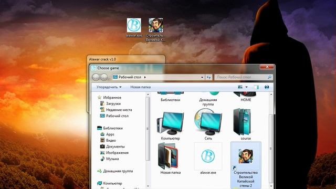The image size is (336, 189).
Task: Select Рабочий стол in the sidebar favorites
Action: (x=117, y=116)
